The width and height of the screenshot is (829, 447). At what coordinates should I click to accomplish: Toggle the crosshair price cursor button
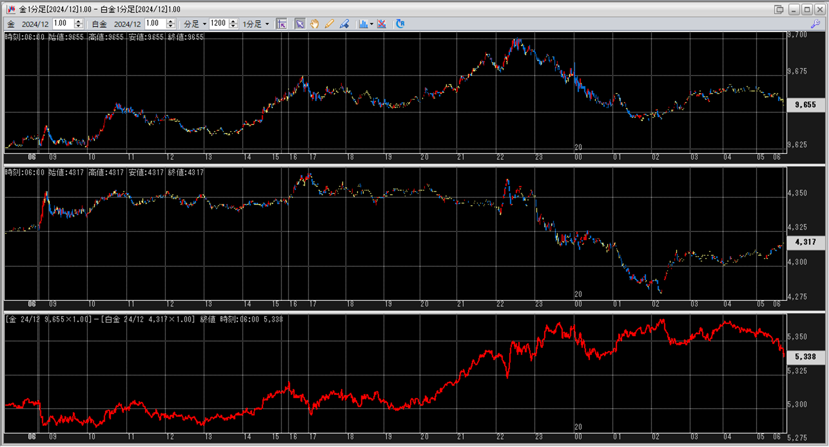pyautogui.click(x=282, y=24)
